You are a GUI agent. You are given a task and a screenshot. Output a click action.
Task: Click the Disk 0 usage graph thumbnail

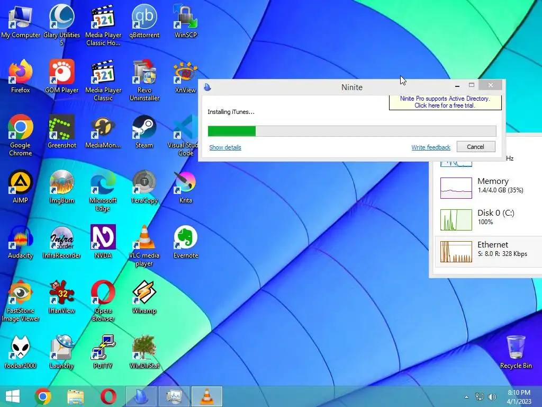pos(456,220)
